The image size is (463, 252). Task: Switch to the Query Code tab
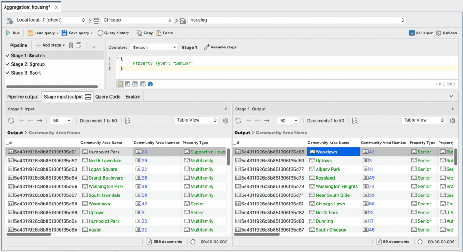[x=108, y=97]
